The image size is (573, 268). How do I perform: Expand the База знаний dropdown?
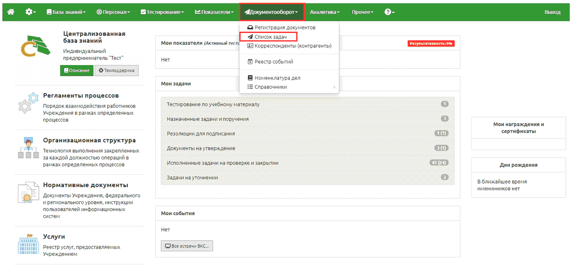(65, 12)
